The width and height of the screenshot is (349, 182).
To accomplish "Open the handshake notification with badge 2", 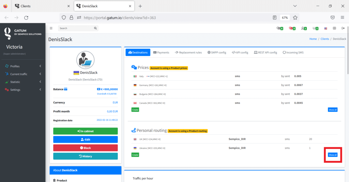I will click(x=315, y=28).
